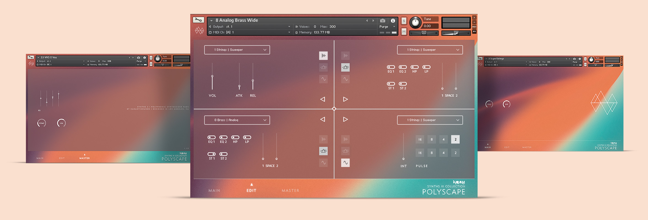
Task: Toggle the HP filter in bottom-left quadrant
Action: (x=235, y=137)
